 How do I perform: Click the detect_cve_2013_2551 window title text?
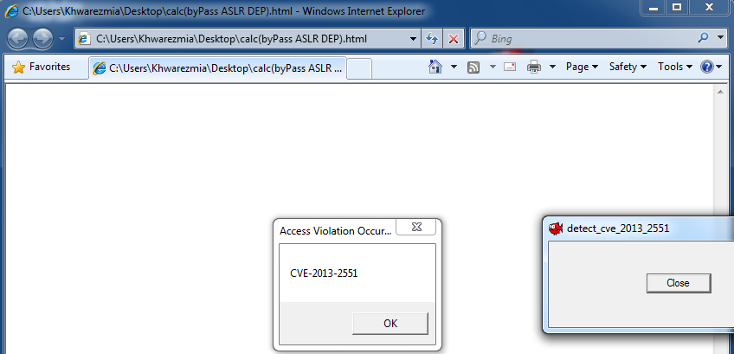pyautogui.click(x=618, y=228)
